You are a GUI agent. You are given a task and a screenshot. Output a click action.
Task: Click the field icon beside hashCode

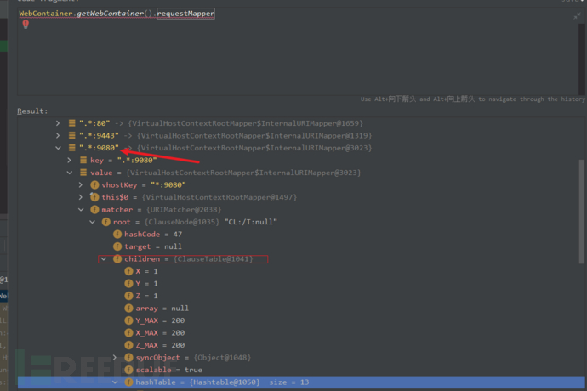tap(117, 234)
